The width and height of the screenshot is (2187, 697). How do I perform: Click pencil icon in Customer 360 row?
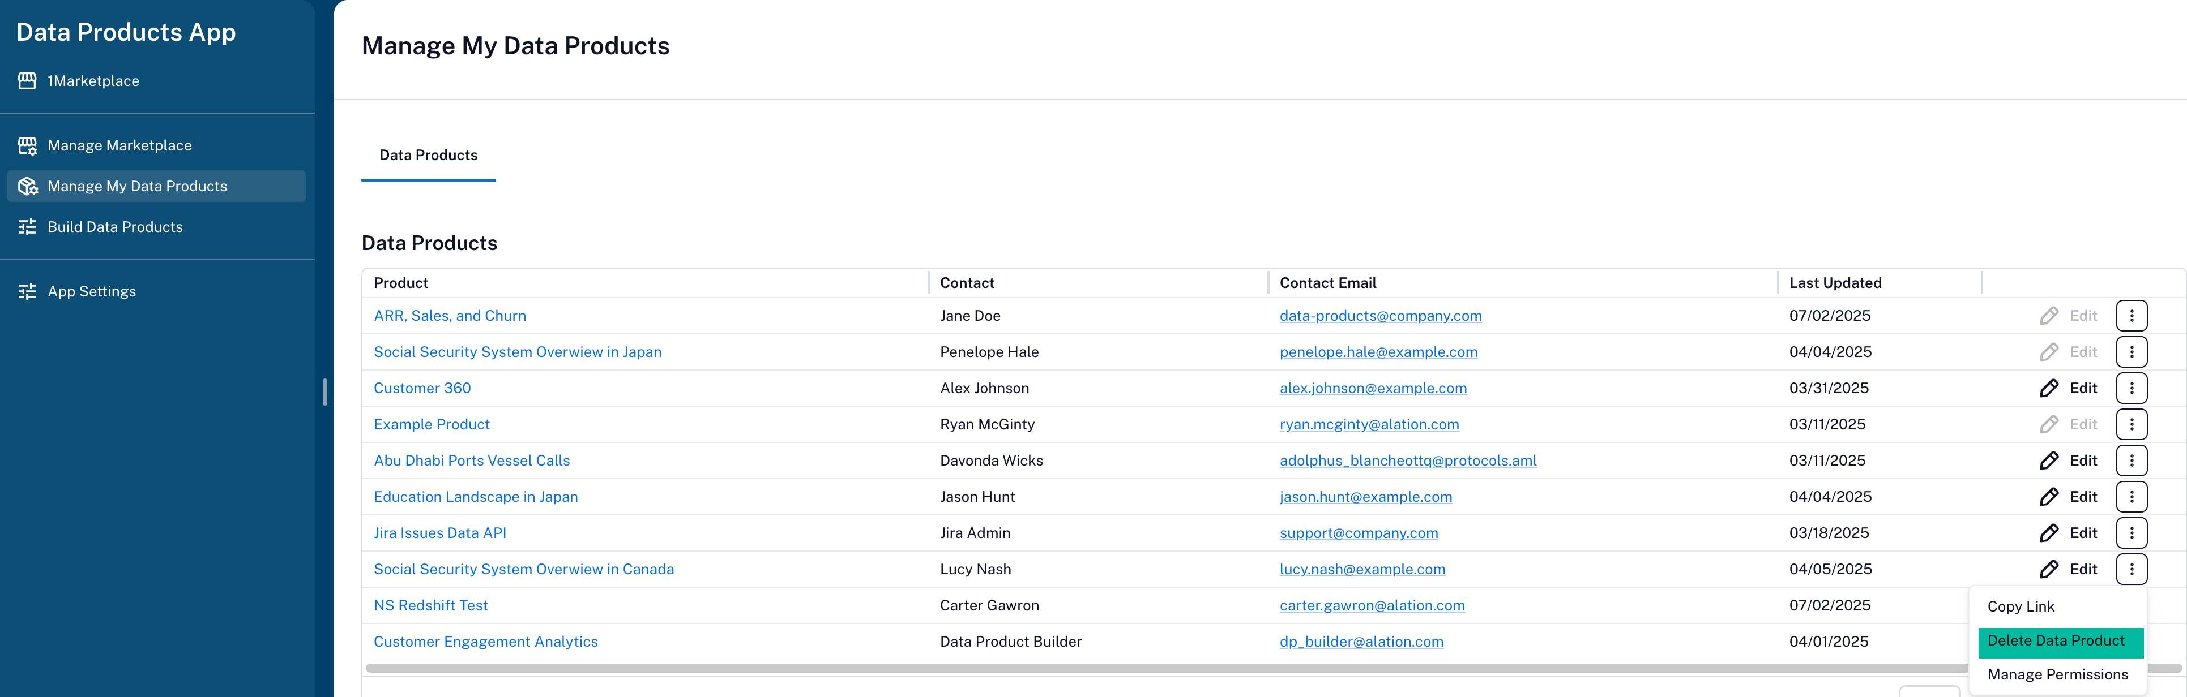(2049, 388)
